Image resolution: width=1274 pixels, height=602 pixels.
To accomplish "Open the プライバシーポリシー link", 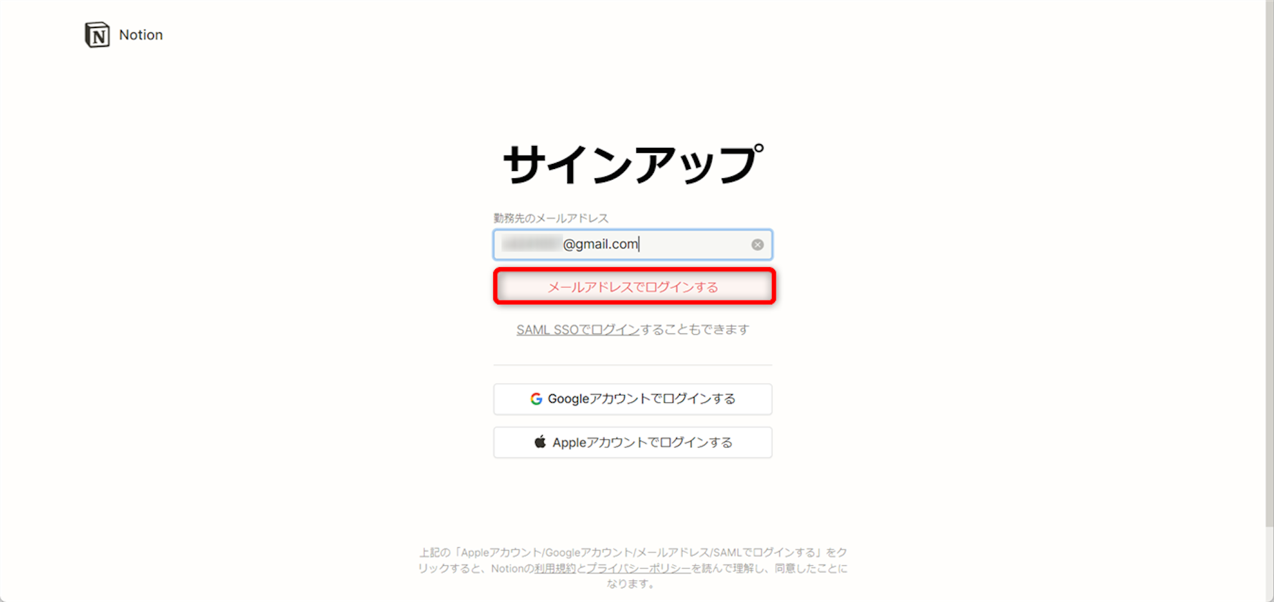I will coord(638,568).
